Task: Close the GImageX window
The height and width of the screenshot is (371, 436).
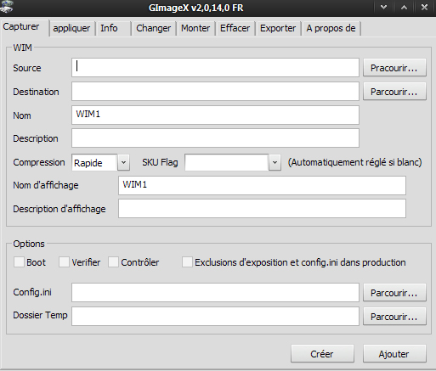Action: coord(424,7)
